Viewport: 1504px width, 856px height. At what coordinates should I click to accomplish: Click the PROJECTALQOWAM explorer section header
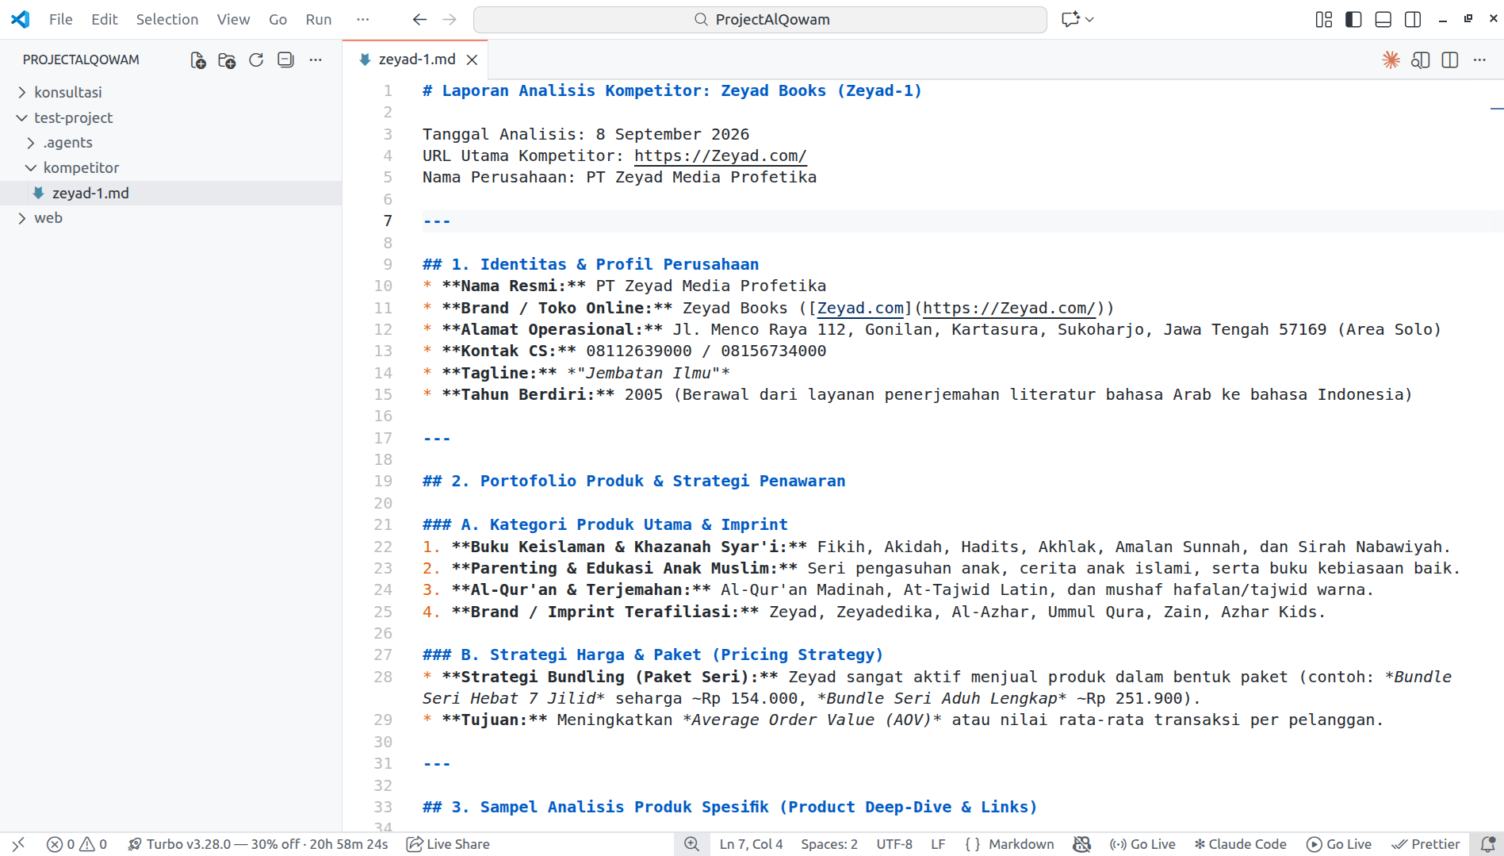81,60
